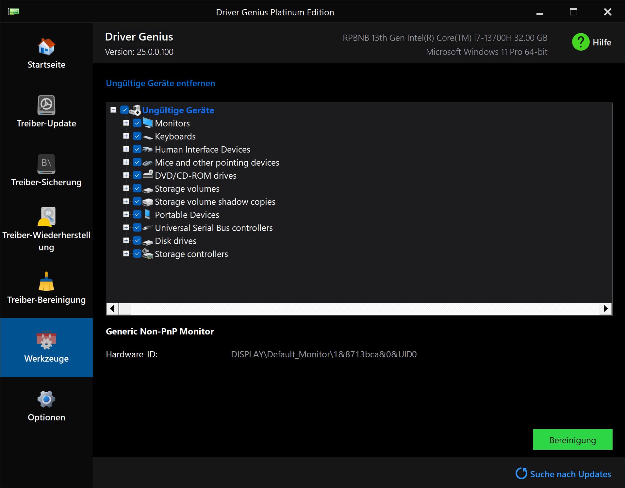Click the DVD/CD-ROM drives icon
This screenshot has width=625, height=488.
tap(148, 174)
